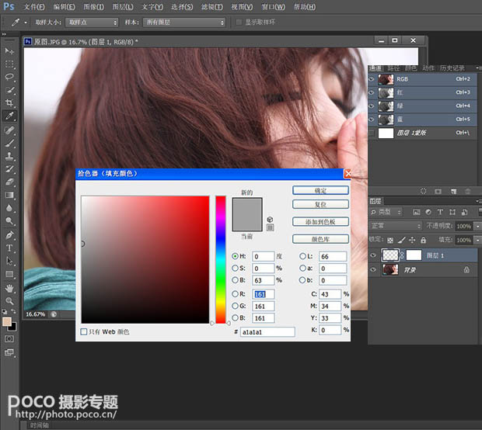Select the Lasso tool in the toolbar
This screenshot has width=482, height=430.
tap(10, 77)
